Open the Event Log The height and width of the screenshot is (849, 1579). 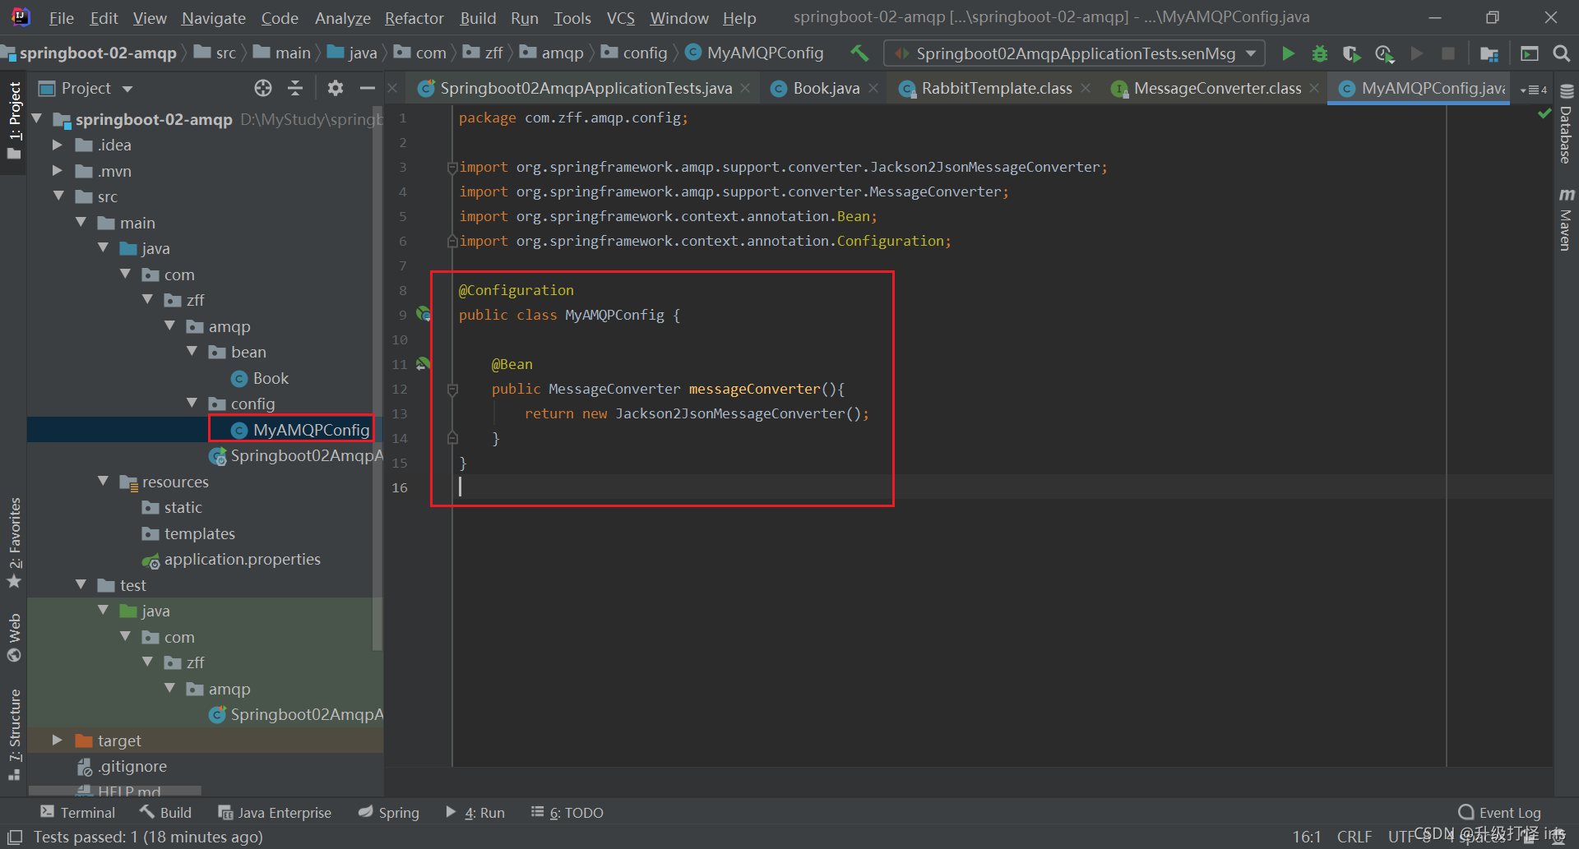pyautogui.click(x=1500, y=812)
